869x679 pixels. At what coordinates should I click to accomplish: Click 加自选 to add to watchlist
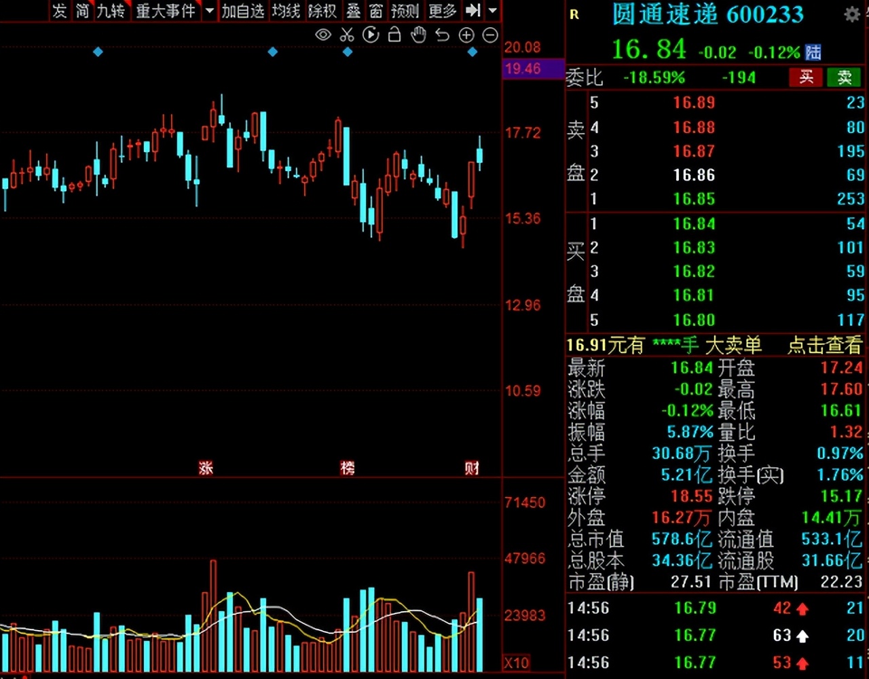(x=243, y=11)
